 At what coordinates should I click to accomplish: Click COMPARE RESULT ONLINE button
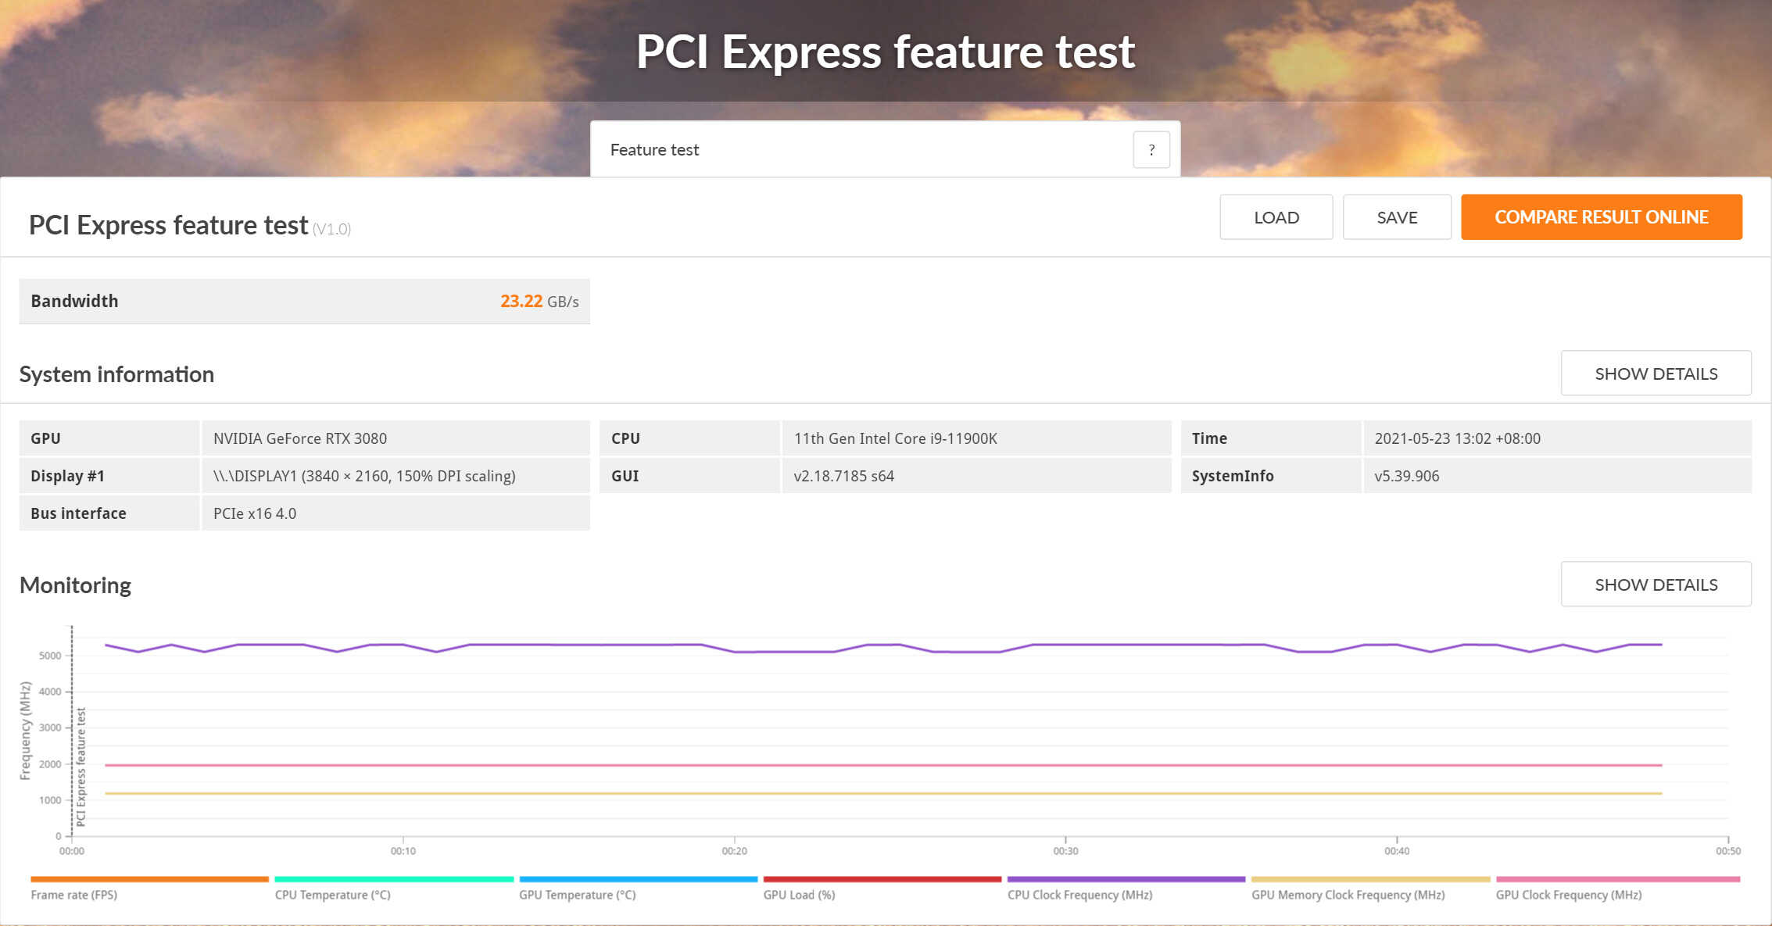[1602, 217]
